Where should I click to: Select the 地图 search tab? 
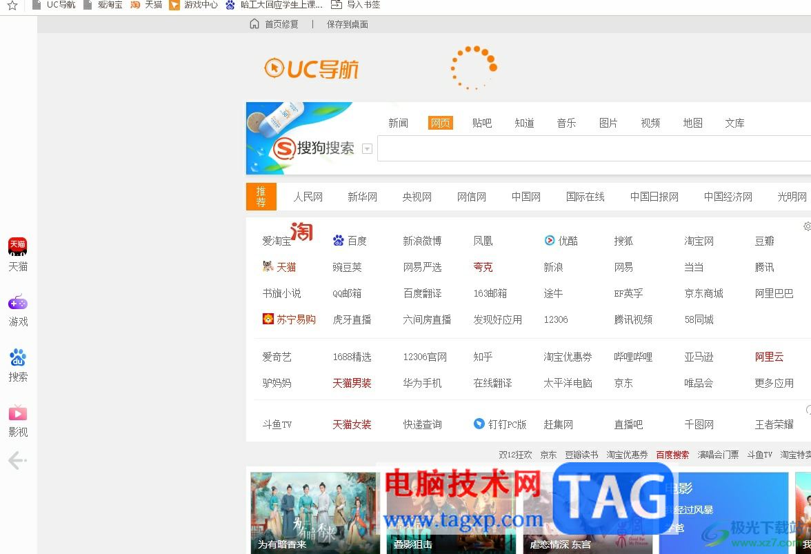pos(692,123)
